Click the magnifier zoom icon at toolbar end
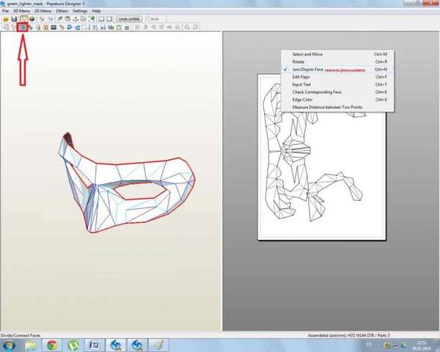Image resolution: width=440 pixels, height=352 pixels. (196, 27)
